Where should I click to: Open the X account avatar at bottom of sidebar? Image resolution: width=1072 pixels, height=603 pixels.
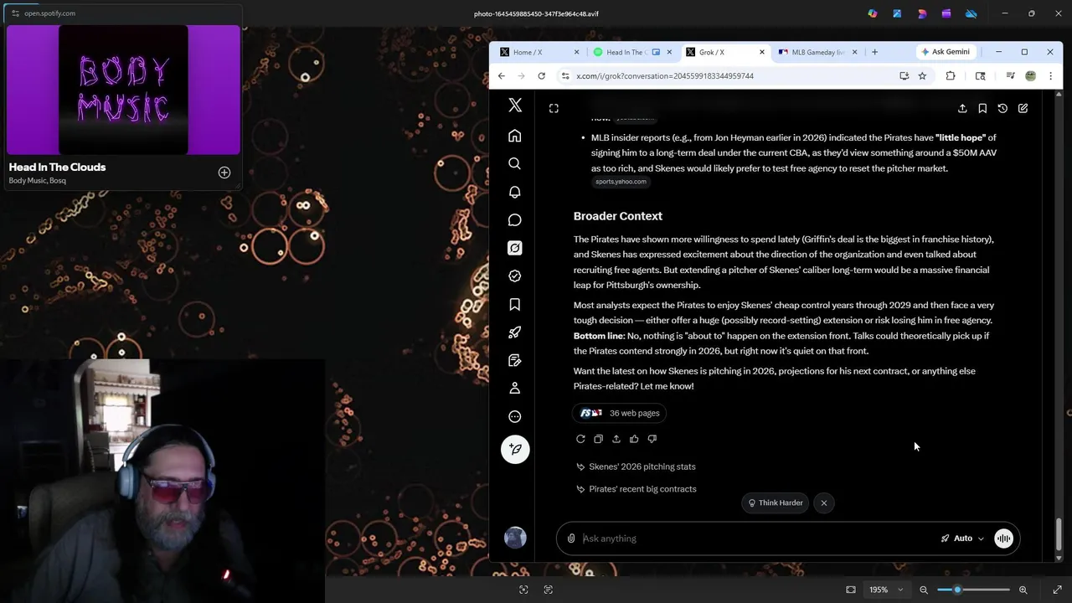pos(515,538)
